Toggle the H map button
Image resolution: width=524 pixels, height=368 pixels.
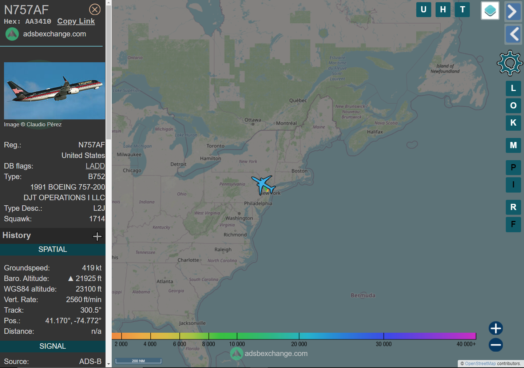(443, 10)
